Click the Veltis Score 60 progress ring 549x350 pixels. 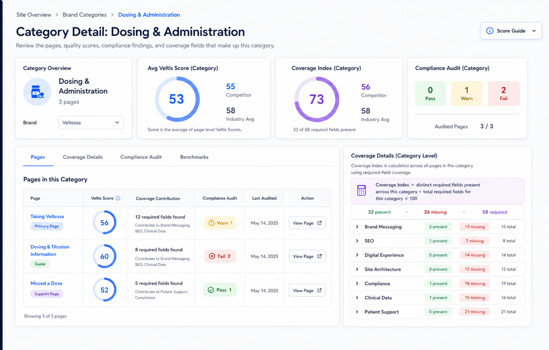104,256
